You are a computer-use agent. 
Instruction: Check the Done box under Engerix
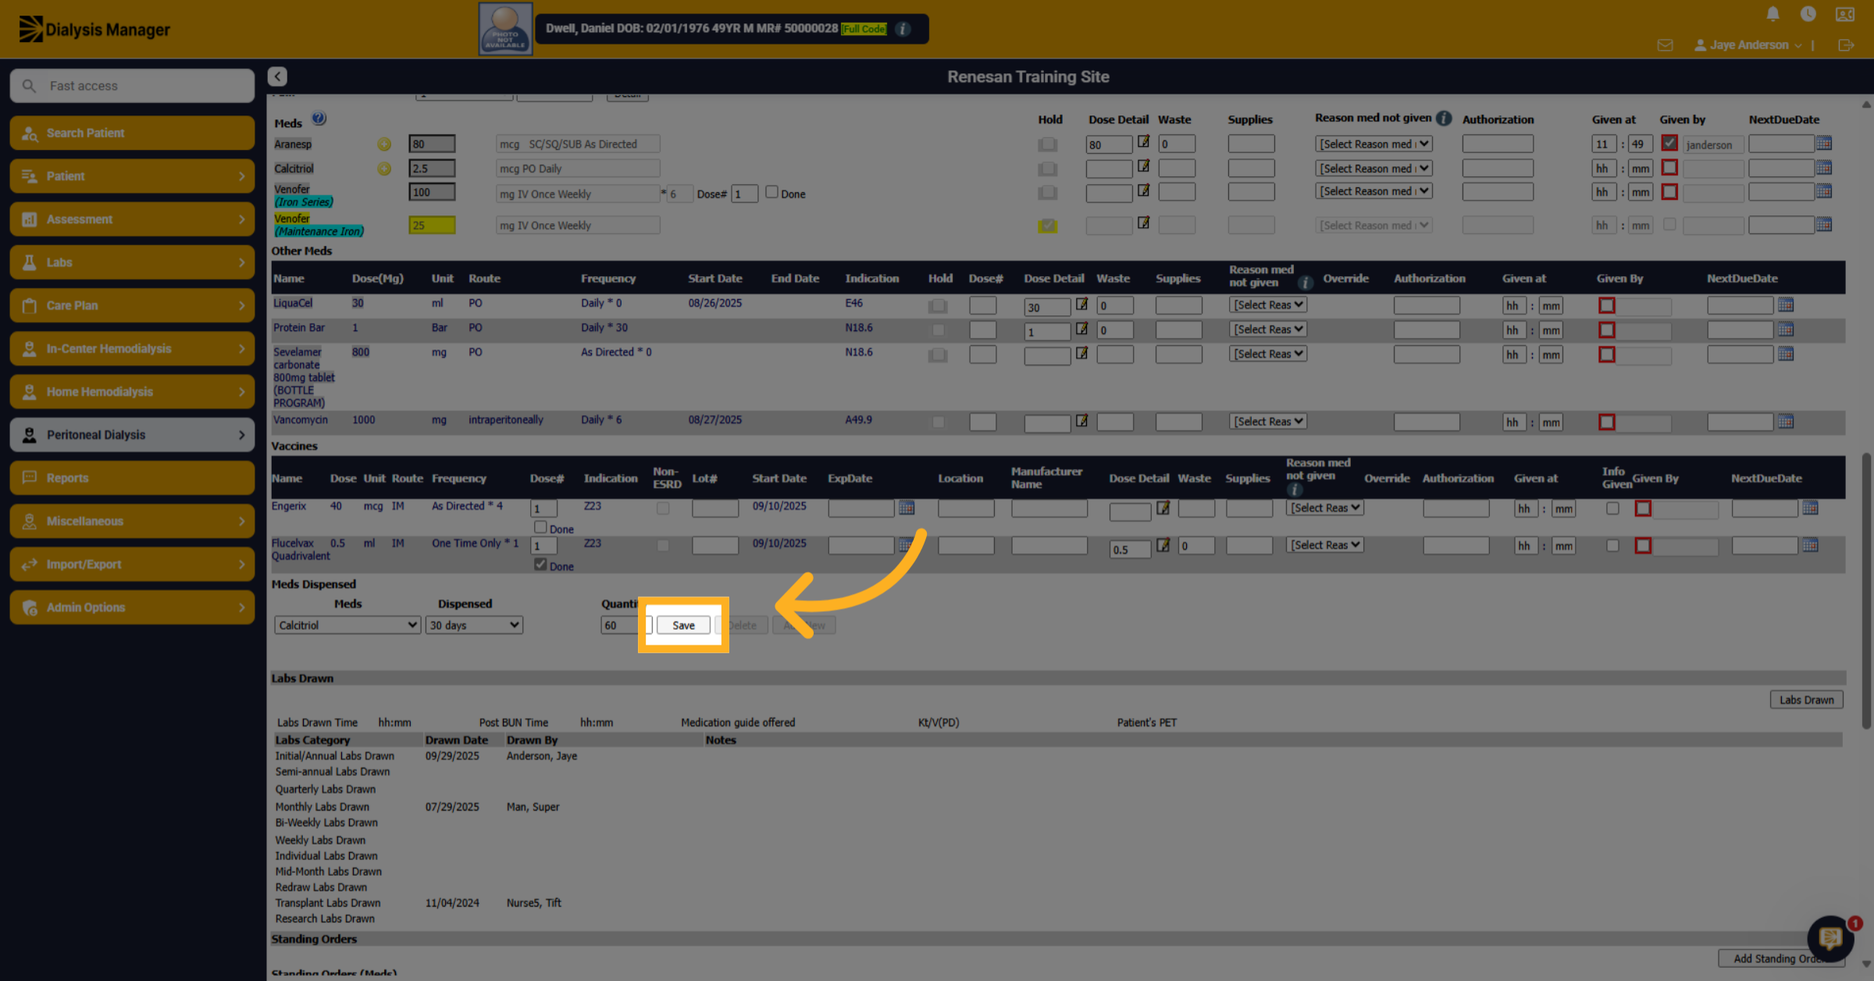coord(540,528)
